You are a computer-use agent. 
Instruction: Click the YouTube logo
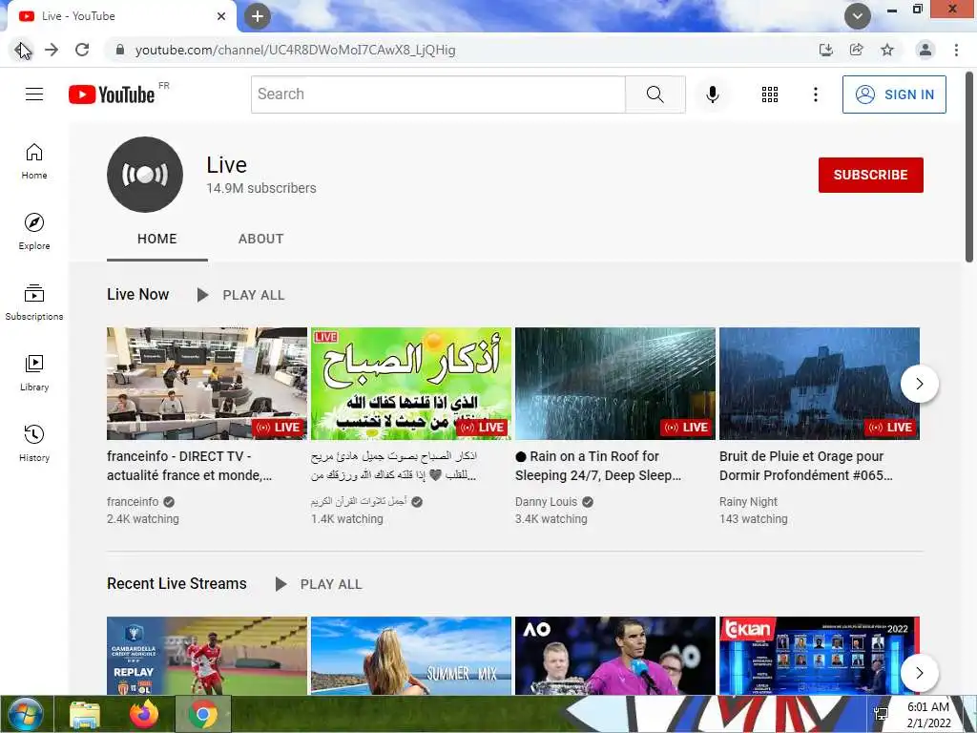(112, 94)
